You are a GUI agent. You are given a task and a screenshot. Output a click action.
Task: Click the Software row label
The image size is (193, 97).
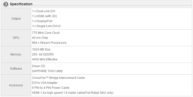[x=16, y=69]
